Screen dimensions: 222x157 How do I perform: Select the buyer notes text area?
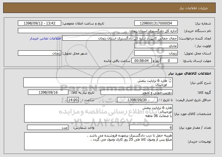tap(98, 141)
